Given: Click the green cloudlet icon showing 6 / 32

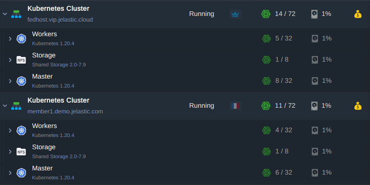Looking at the screenshot, I should pos(266,173).
